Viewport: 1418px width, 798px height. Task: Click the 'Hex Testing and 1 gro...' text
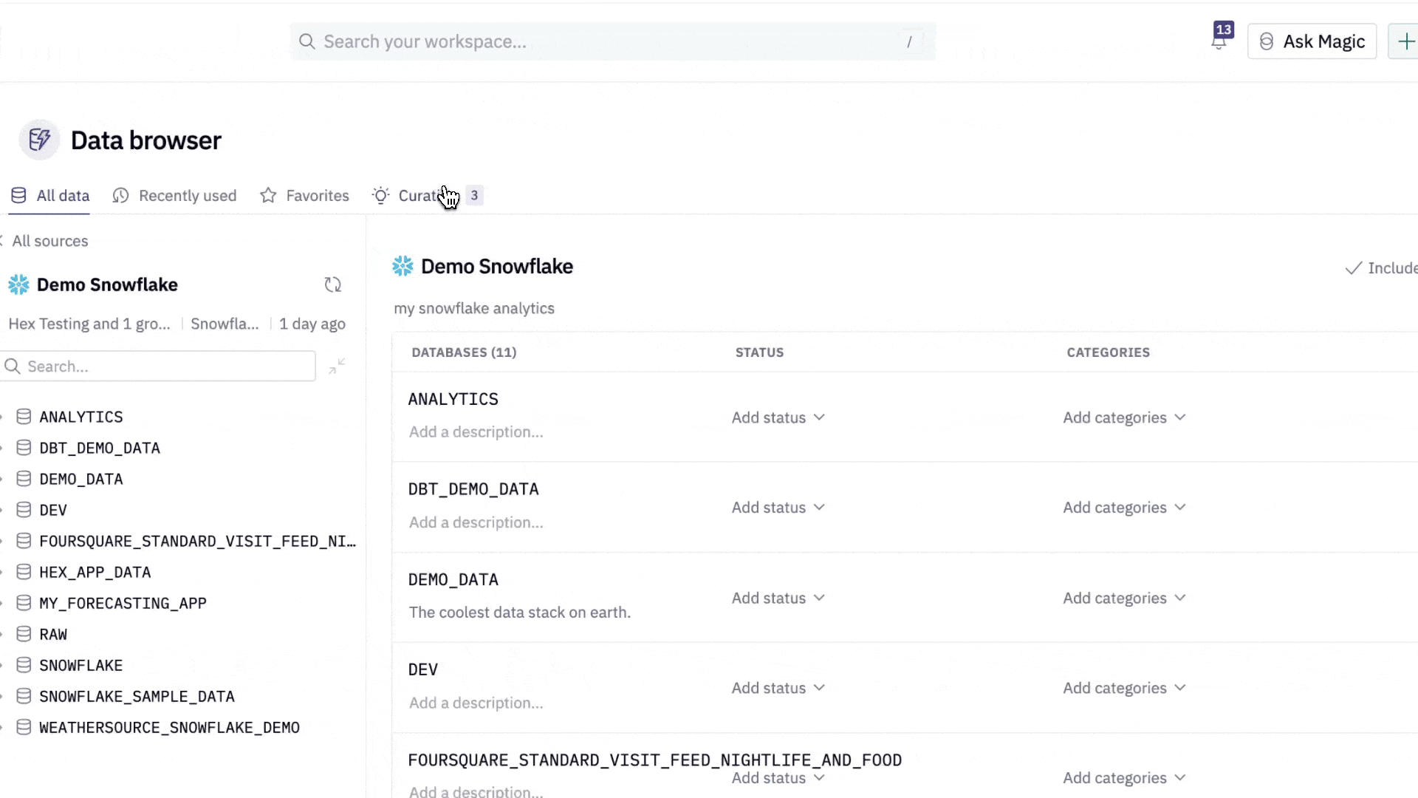tap(89, 324)
